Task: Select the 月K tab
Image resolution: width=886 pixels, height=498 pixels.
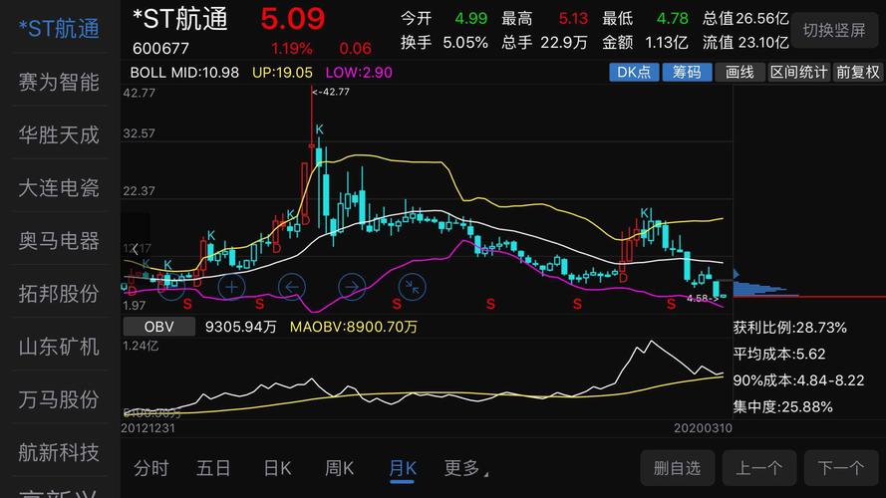Action: [x=403, y=469]
